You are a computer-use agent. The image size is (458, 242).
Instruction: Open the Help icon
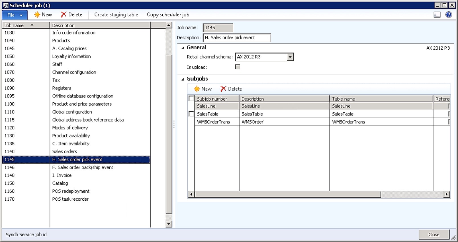click(x=449, y=15)
